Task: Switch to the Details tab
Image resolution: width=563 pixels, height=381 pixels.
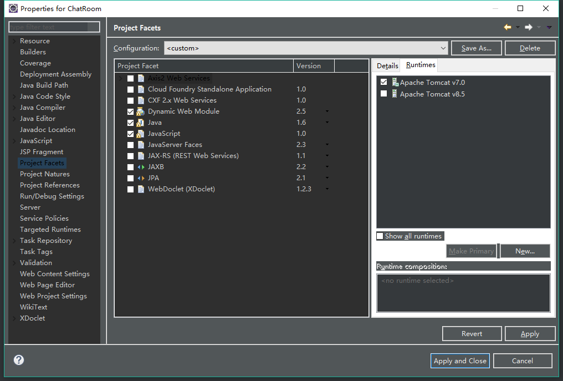Action: click(x=387, y=66)
